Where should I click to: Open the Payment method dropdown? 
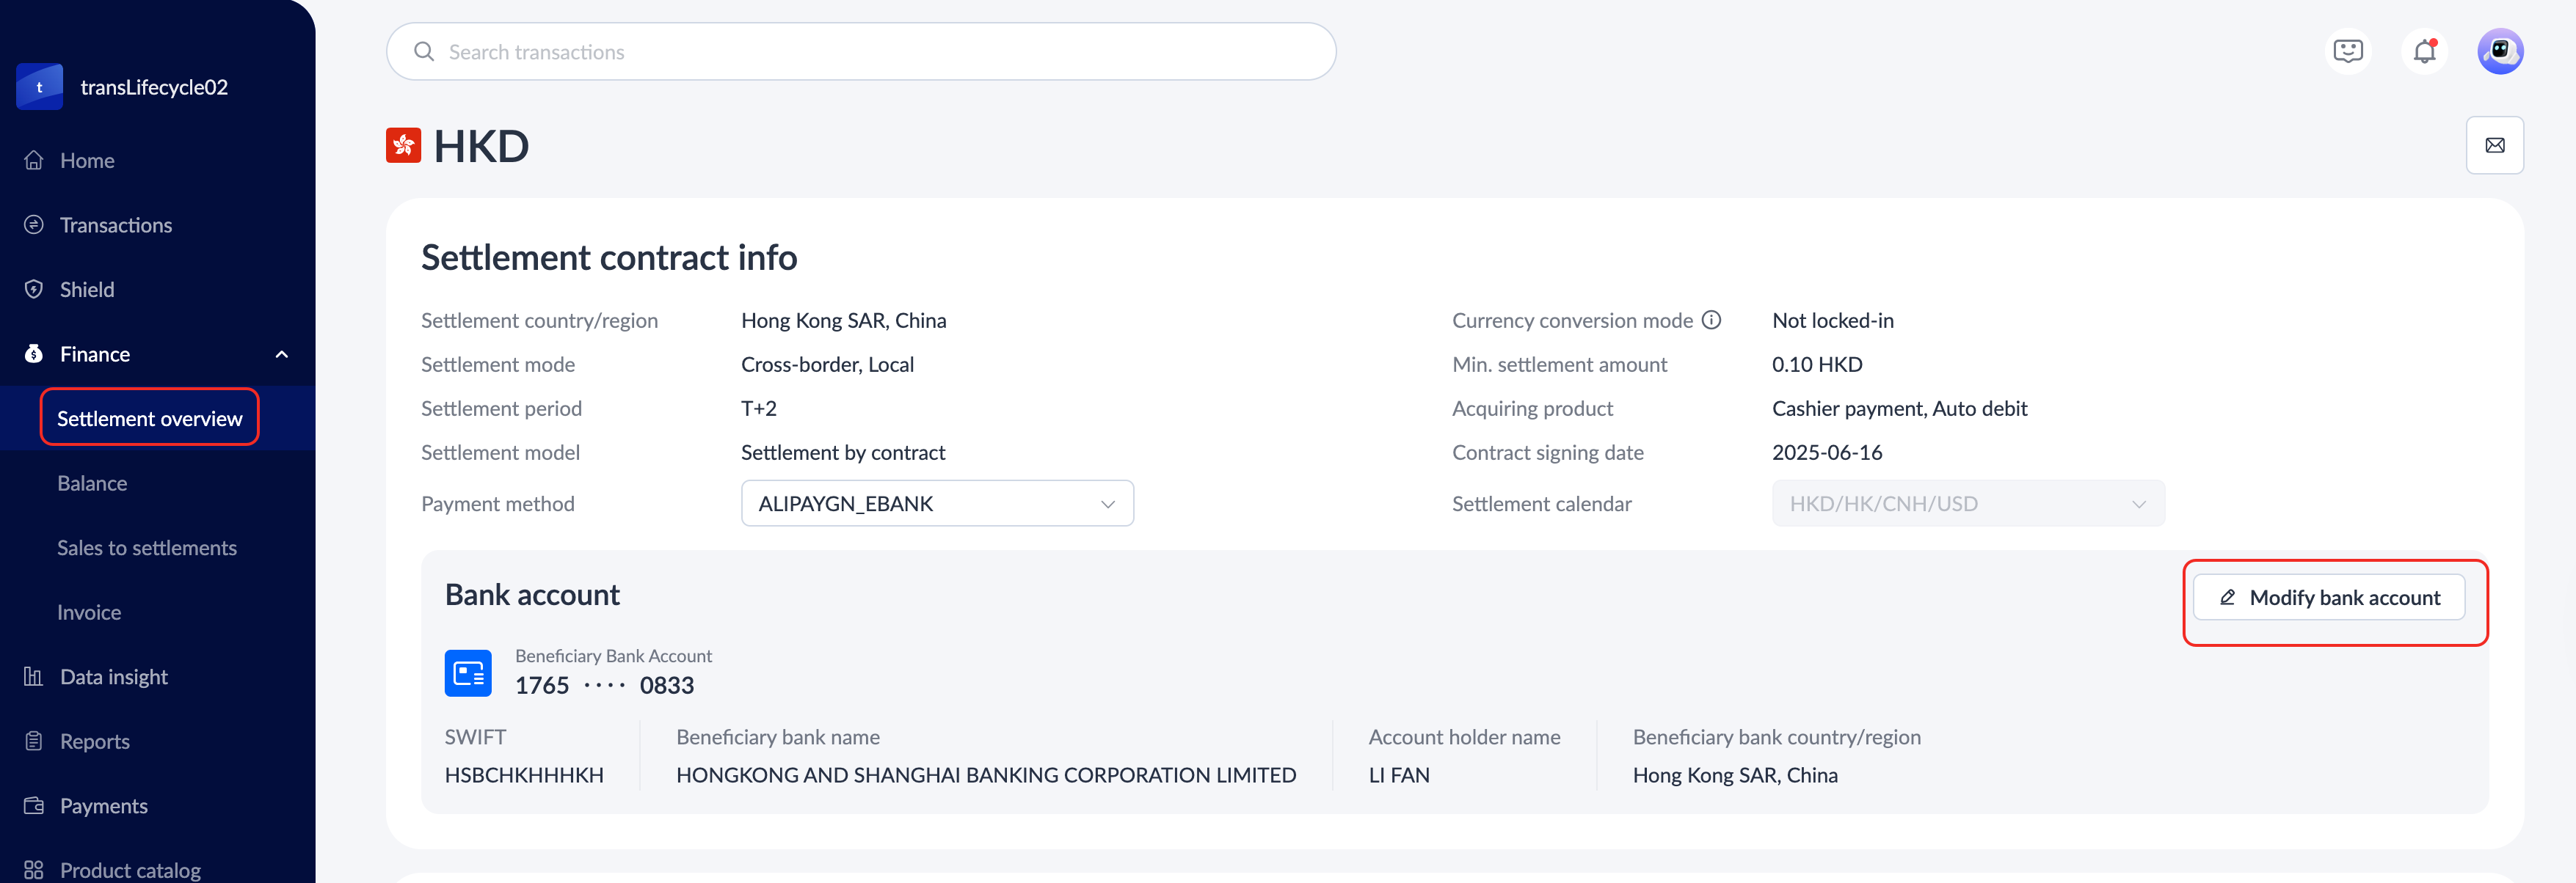pos(936,503)
